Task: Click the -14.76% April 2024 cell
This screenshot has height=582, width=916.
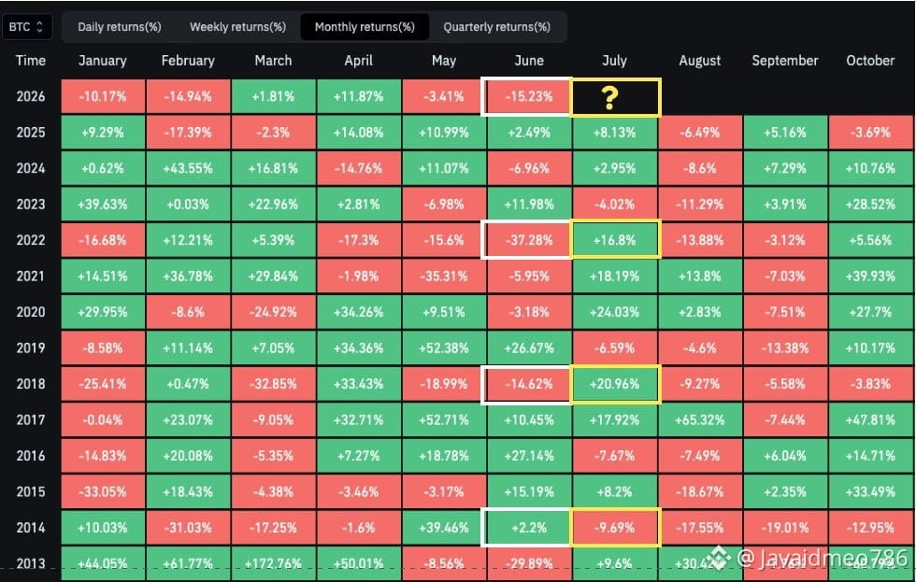Action: (359, 168)
